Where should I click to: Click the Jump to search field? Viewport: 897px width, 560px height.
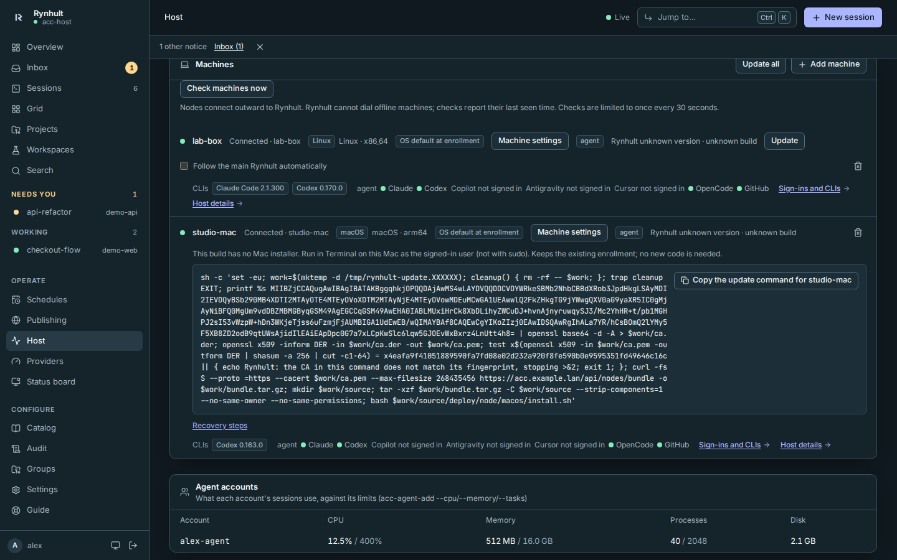tap(716, 17)
